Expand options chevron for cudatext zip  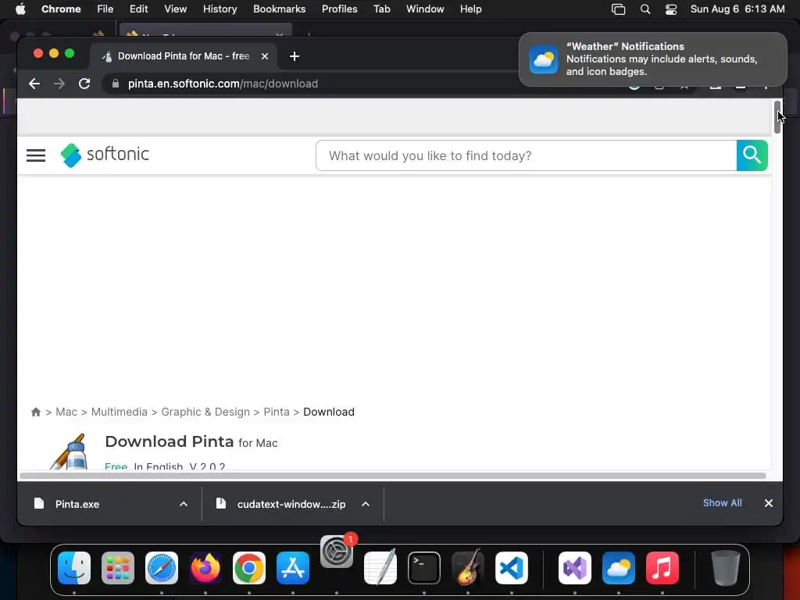tap(366, 504)
